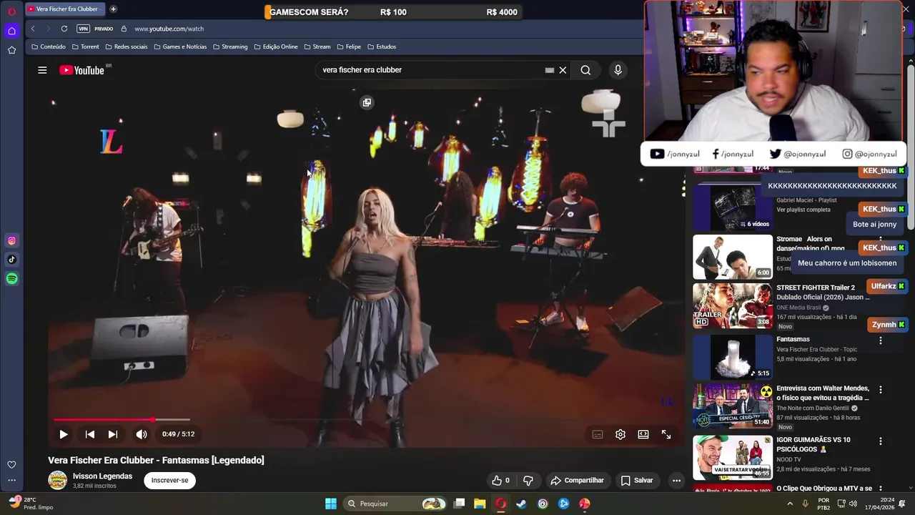Open the Ivisson Legendas channel name link
Image resolution: width=915 pixels, height=515 pixels.
point(102,476)
